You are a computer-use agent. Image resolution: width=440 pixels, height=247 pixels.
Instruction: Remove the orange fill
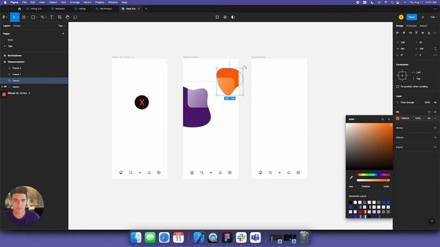[435, 119]
